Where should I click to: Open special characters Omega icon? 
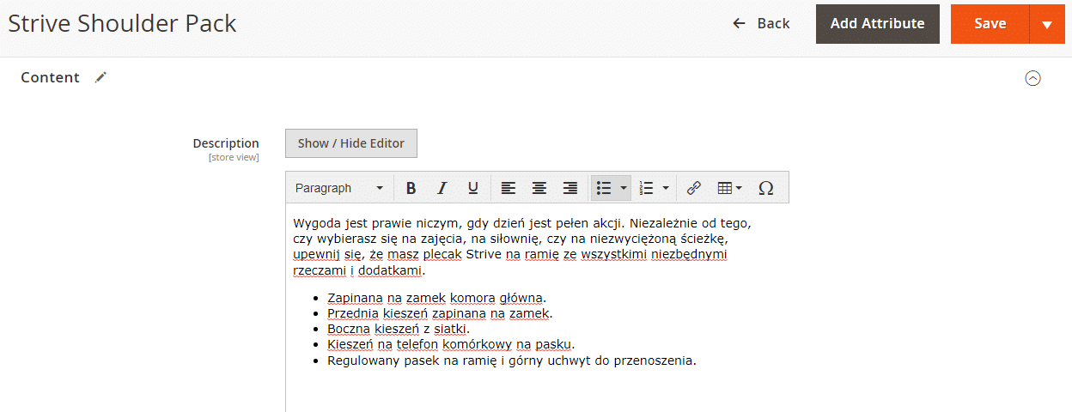pyautogui.click(x=766, y=188)
